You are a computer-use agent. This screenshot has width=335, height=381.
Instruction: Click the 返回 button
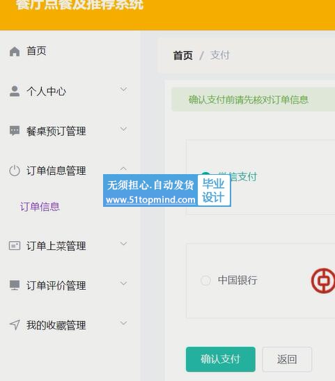[287, 359]
